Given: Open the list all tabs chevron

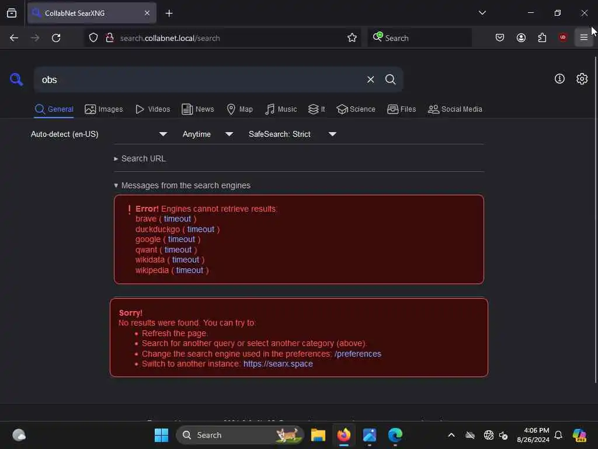Looking at the screenshot, I should coord(482,13).
